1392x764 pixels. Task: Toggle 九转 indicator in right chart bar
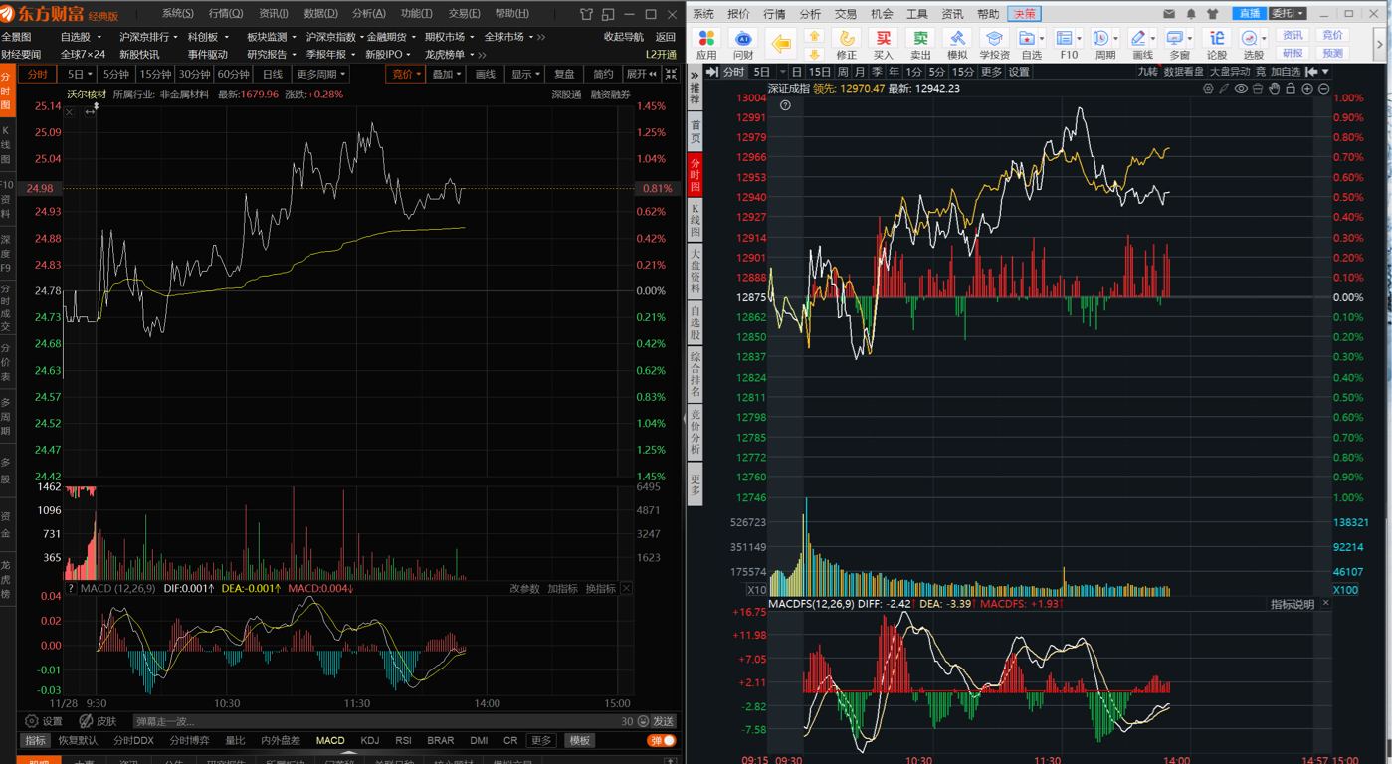point(1147,72)
